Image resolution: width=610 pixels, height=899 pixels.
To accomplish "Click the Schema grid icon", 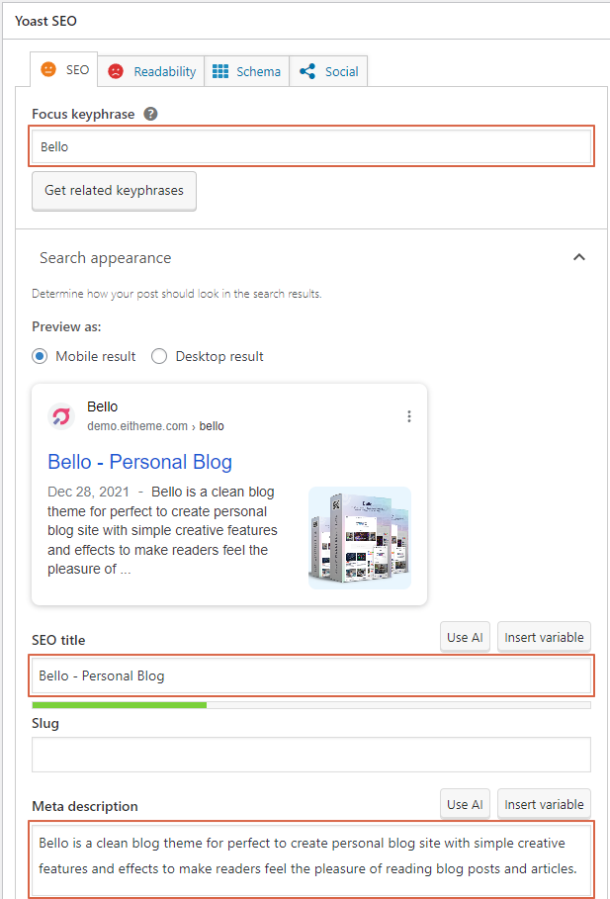I will pos(220,71).
